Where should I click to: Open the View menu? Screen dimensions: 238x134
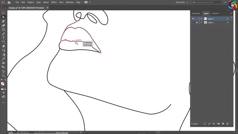[x=61, y=2]
